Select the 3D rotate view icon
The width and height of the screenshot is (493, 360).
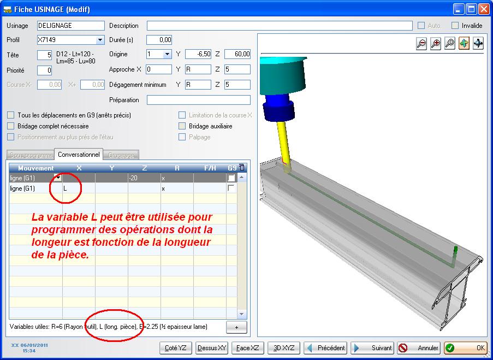478,43
